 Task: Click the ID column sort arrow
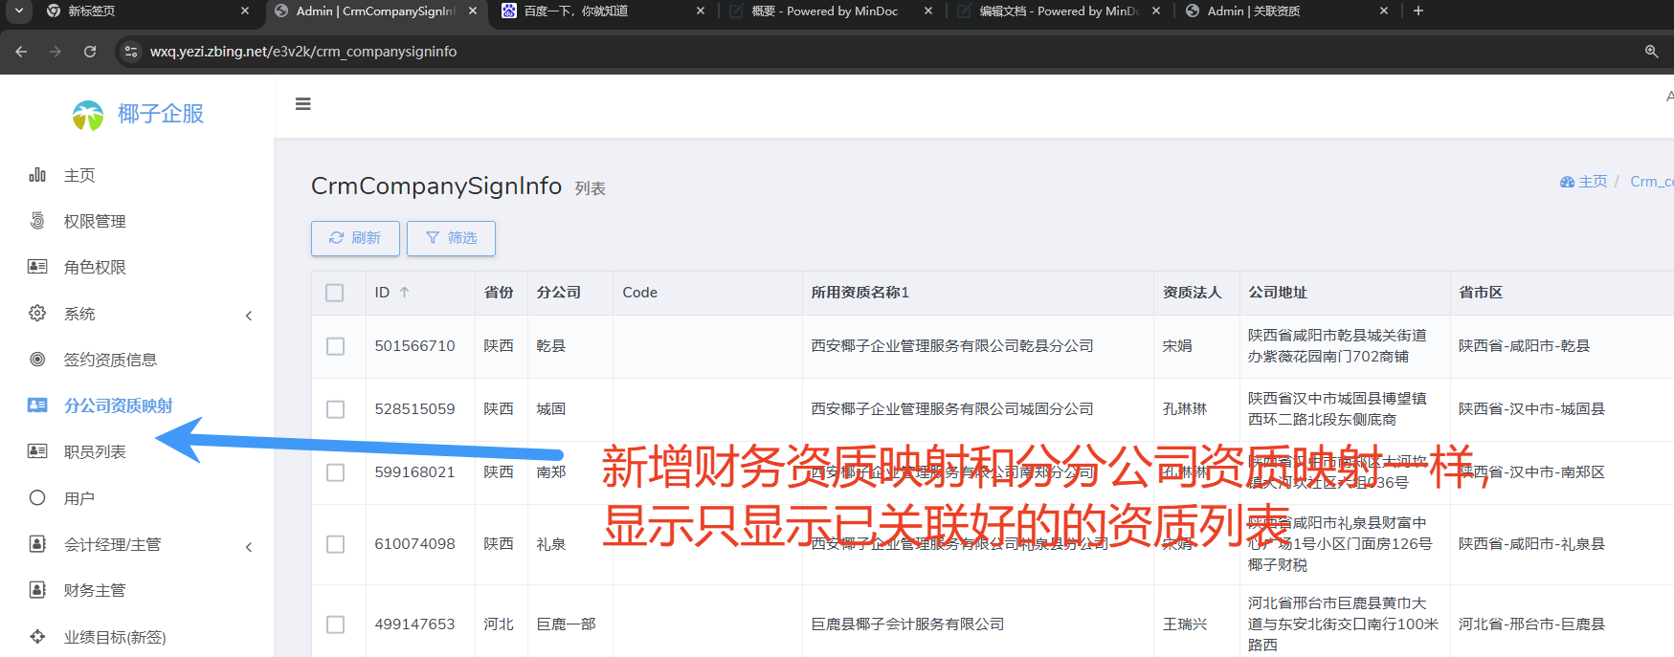405,293
